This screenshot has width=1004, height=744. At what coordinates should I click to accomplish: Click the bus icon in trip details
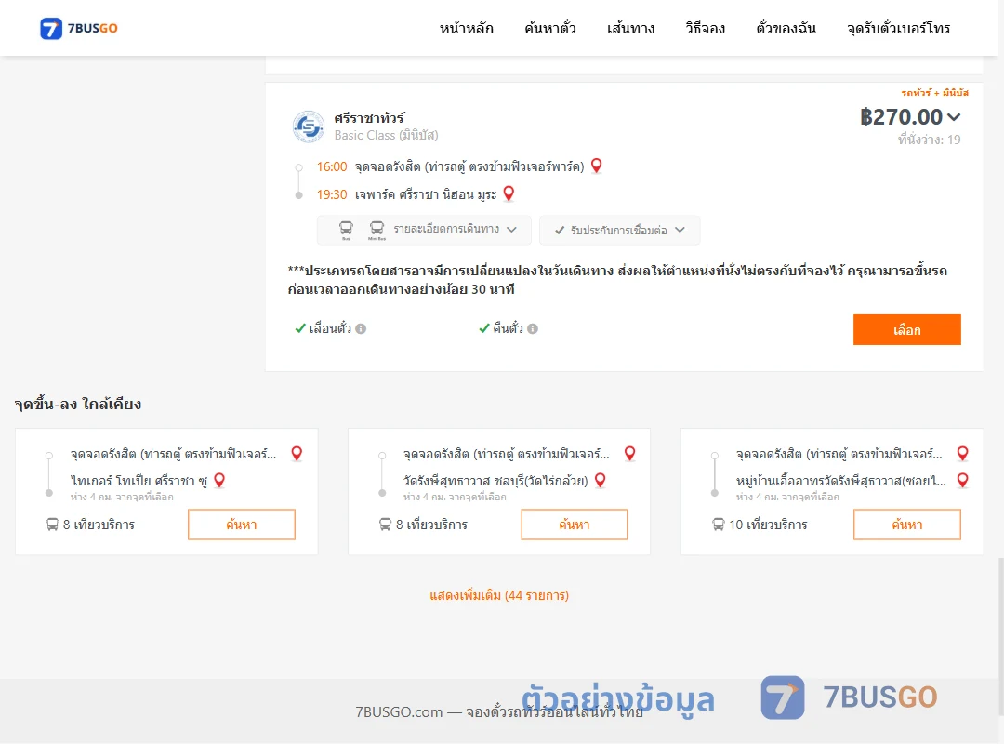click(x=346, y=230)
